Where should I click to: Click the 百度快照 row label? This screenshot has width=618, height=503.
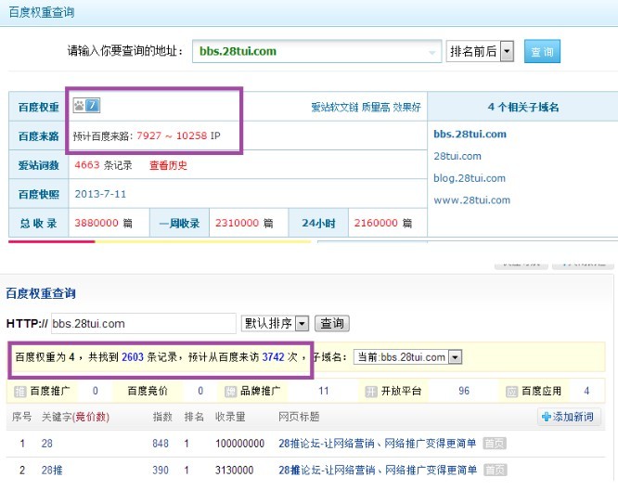point(39,194)
